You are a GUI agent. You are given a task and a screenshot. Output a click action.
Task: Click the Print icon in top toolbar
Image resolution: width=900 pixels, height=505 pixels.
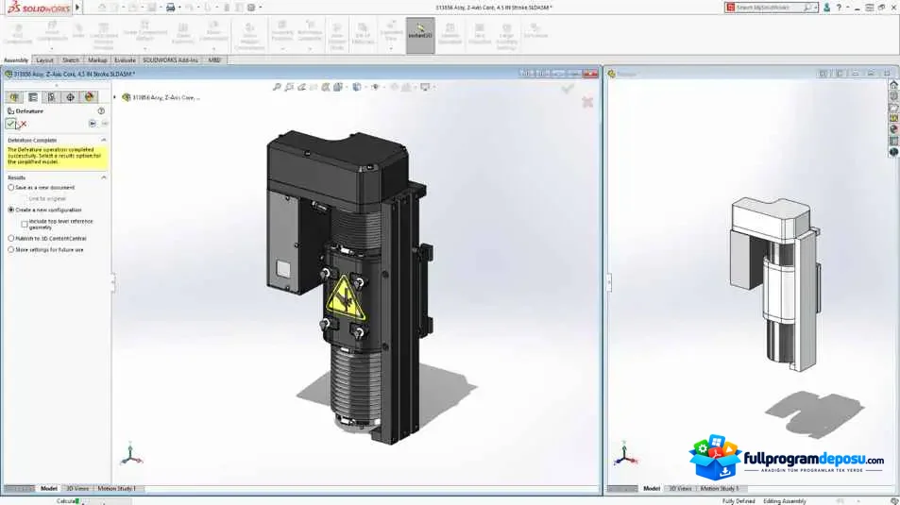[171, 8]
